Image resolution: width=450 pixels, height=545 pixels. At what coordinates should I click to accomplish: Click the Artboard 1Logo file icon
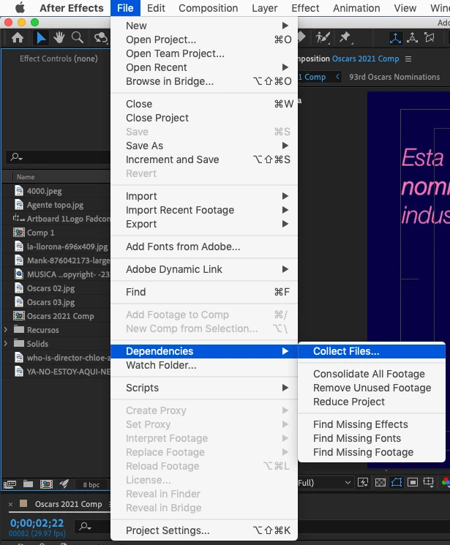19,218
